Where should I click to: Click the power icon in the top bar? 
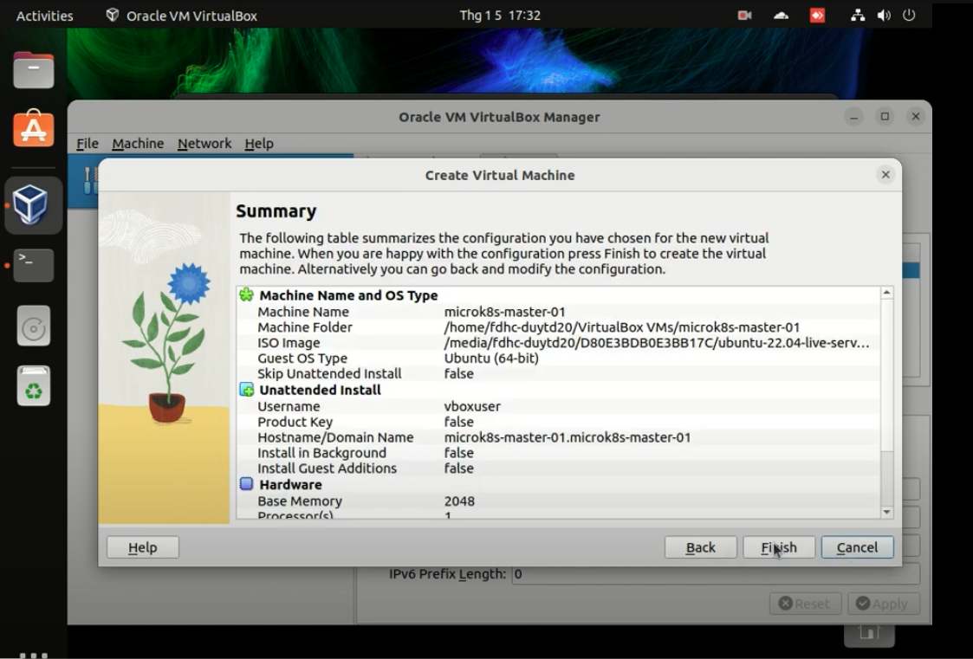pyautogui.click(x=908, y=15)
